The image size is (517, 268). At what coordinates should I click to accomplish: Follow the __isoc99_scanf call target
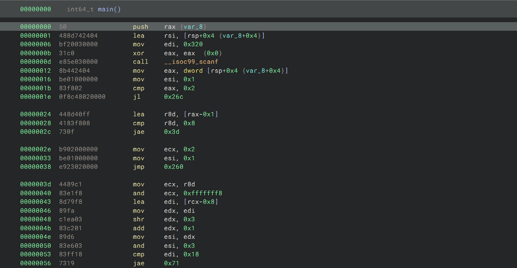191,62
